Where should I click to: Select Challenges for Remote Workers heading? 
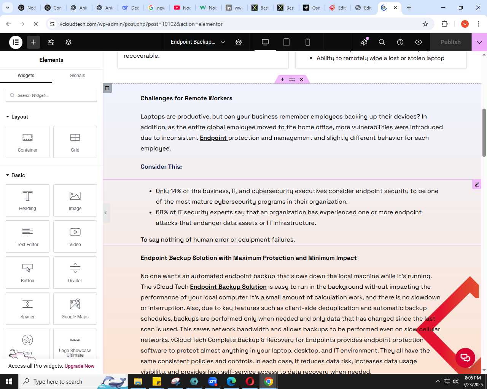coord(186,98)
